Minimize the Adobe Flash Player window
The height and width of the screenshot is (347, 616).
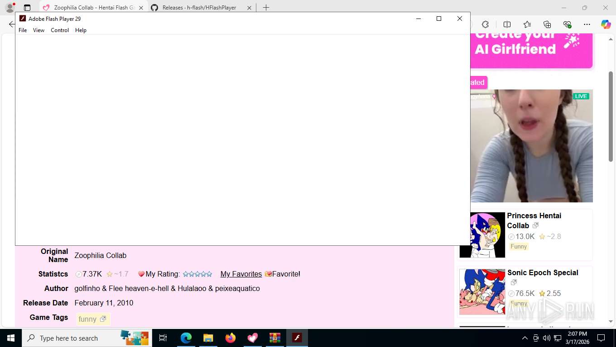(x=418, y=19)
